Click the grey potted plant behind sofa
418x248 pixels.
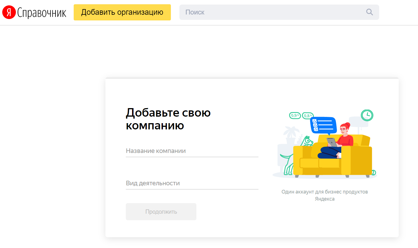(x=291, y=135)
